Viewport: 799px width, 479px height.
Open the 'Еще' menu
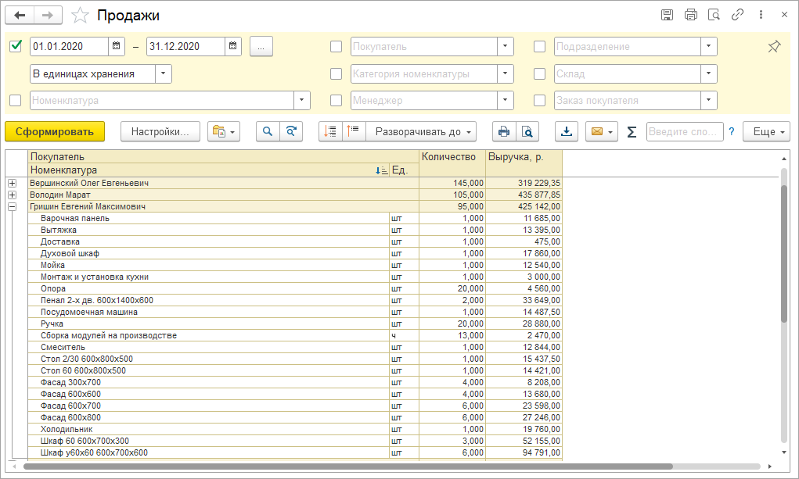pos(766,131)
